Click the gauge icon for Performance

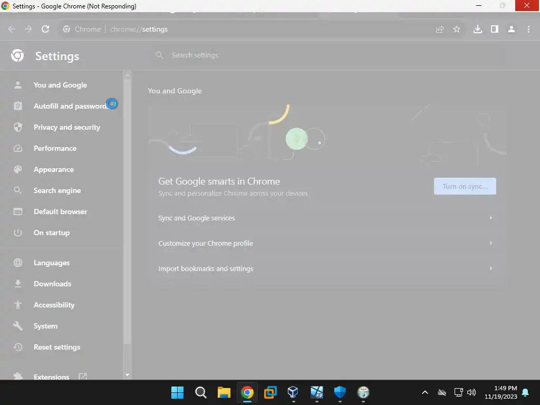pyautogui.click(x=18, y=148)
